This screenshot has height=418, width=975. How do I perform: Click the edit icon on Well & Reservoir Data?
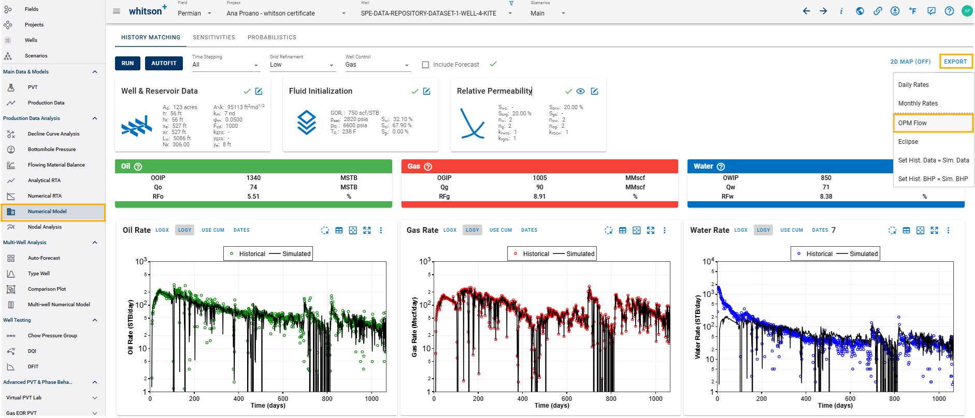pos(259,91)
